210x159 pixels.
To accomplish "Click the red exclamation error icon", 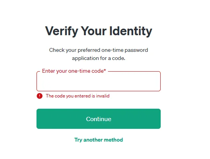I will (x=40, y=96).
